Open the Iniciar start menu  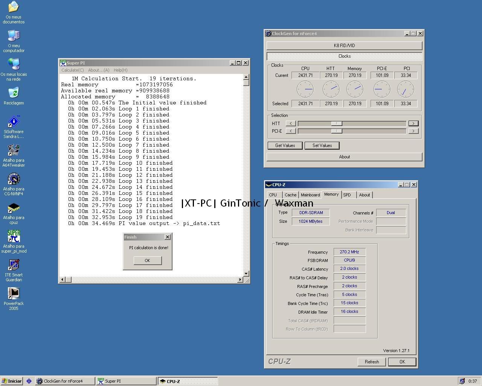coord(12,381)
